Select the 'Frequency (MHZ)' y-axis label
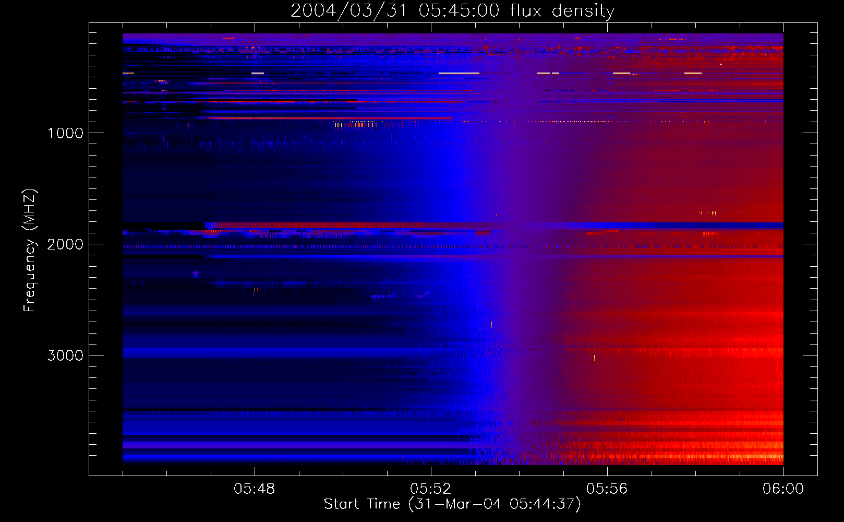The height and width of the screenshot is (522, 844). coord(30,251)
